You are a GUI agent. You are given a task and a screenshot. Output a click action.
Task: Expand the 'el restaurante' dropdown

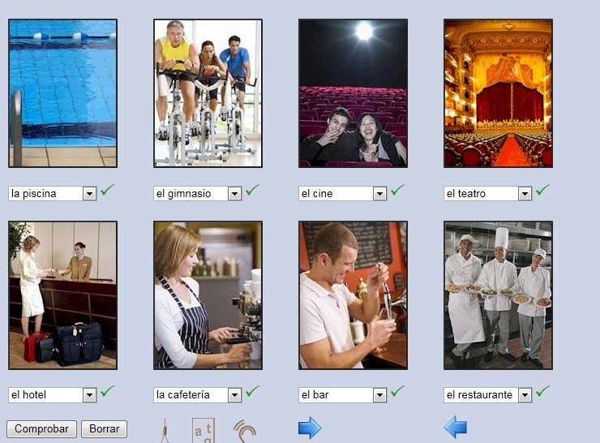pyautogui.click(x=525, y=395)
